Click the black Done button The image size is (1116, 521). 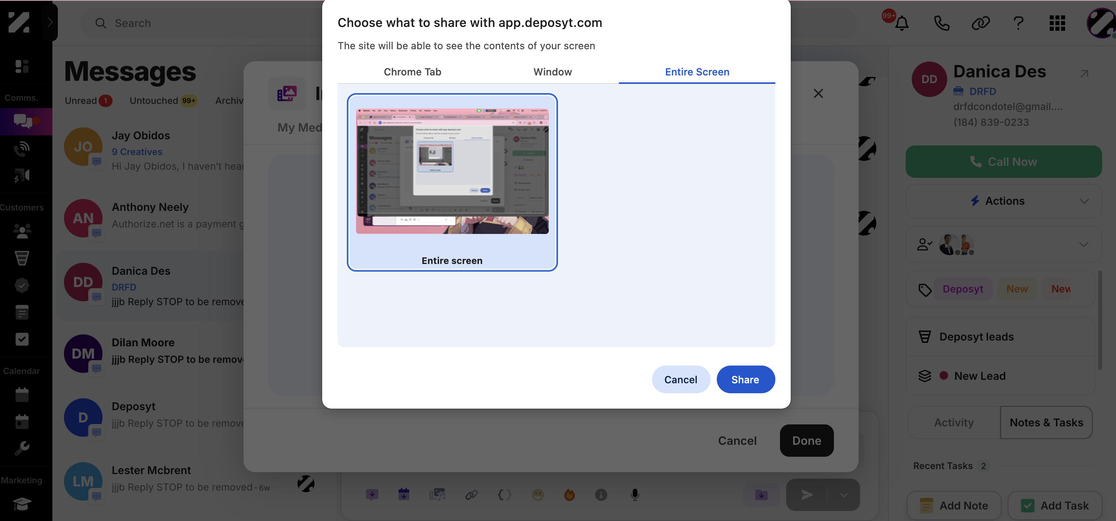tap(806, 441)
